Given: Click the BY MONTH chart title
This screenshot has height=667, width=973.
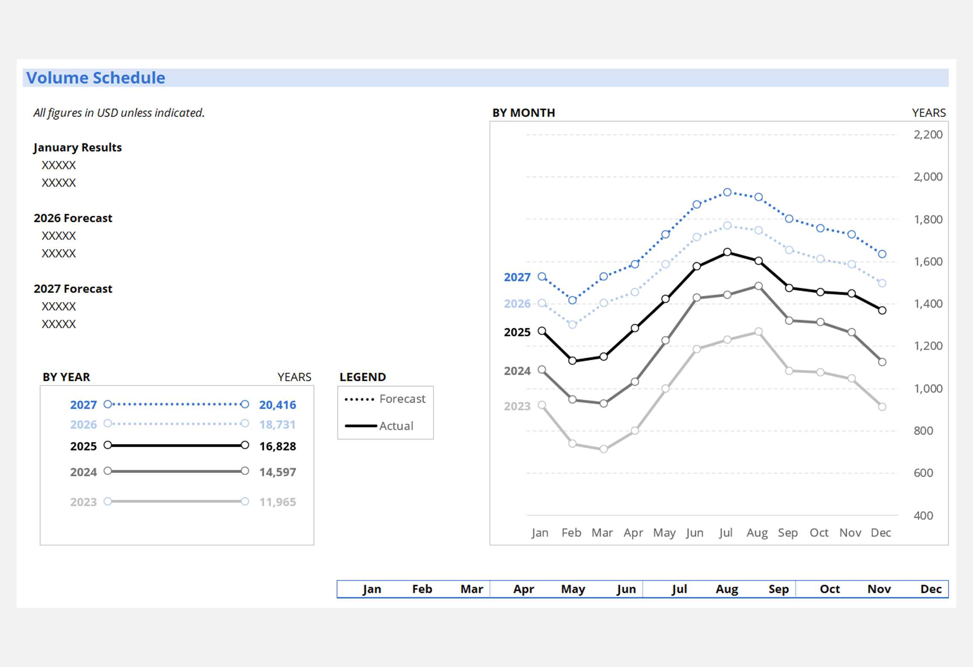Looking at the screenshot, I should [523, 113].
